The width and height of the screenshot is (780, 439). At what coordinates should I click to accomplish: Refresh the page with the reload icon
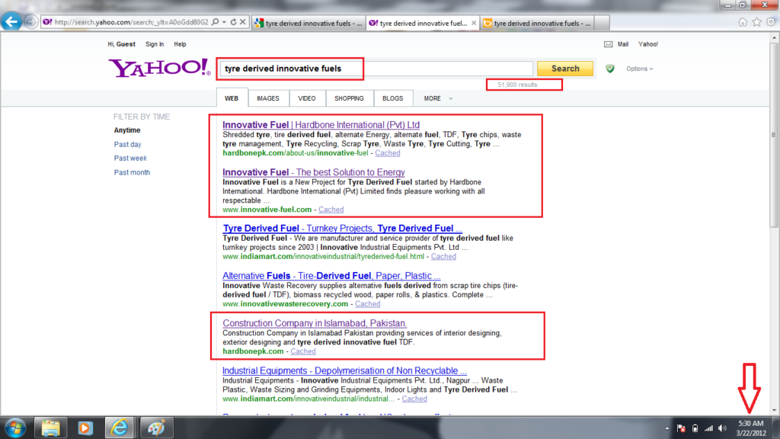point(233,22)
